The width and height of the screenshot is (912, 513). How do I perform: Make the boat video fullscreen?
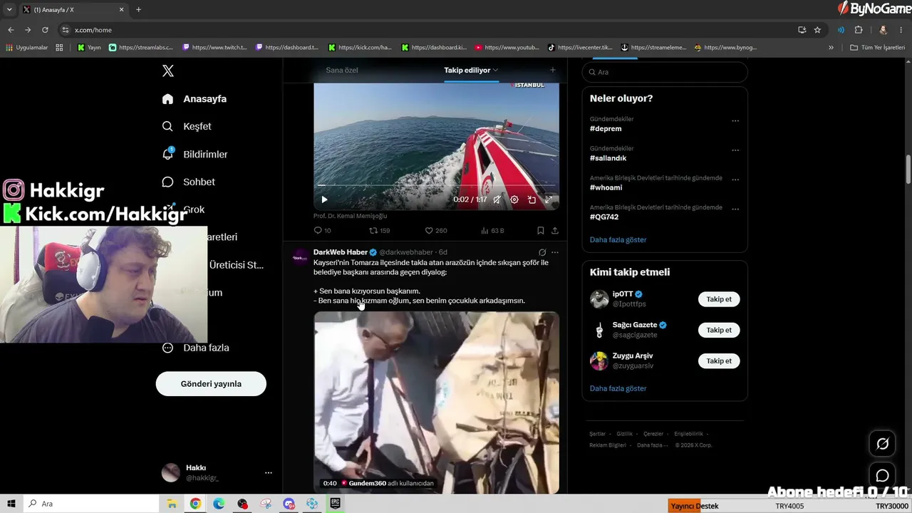coord(549,199)
